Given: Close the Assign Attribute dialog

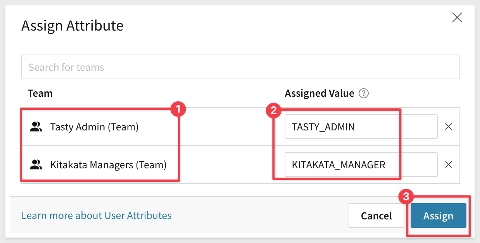Looking at the screenshot, I should point(457,17).
